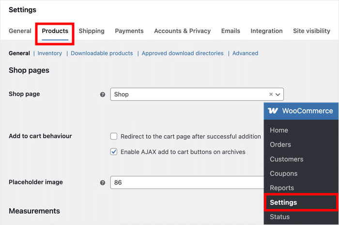
Task: Open Status in the WooCommerce menu
Action: point(279,217)
